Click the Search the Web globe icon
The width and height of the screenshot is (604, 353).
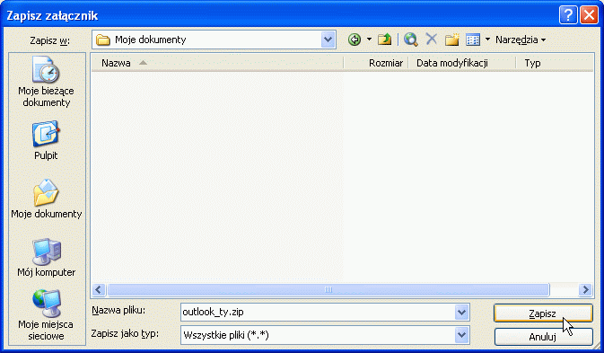coord(411,40)
